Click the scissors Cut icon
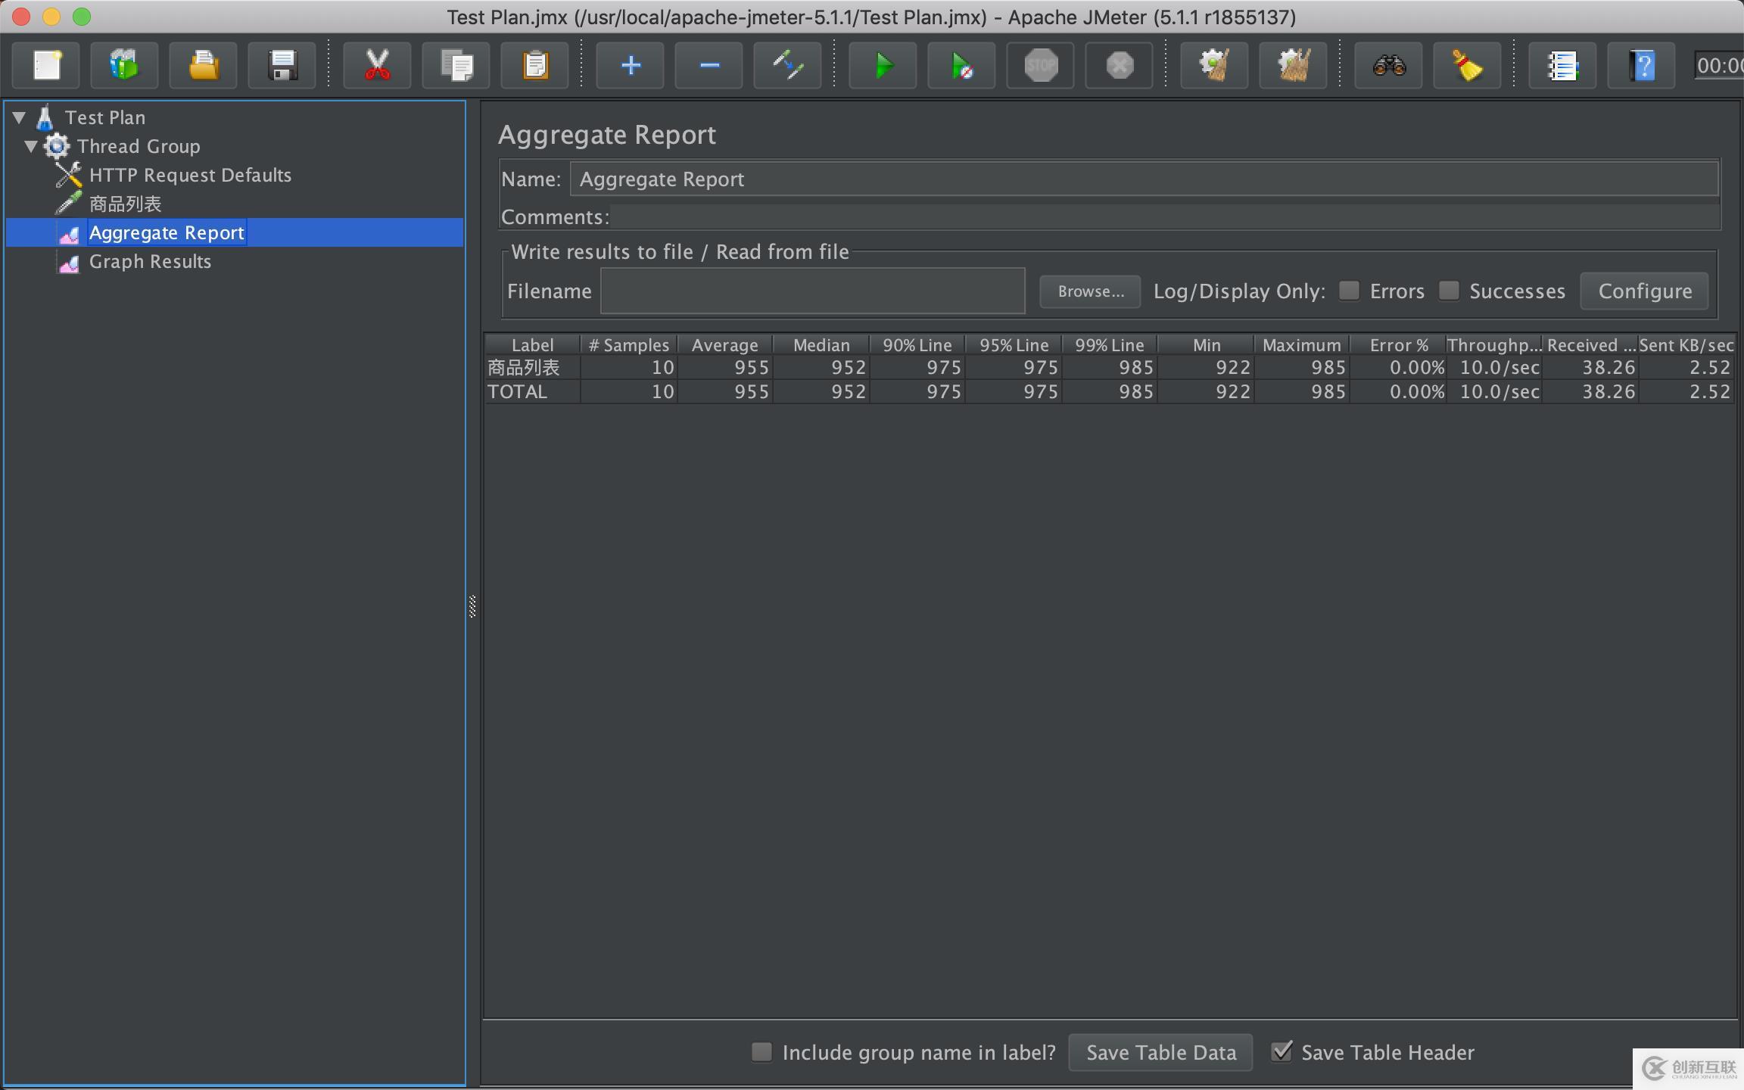Image resolution: width=1744 pixels, height=1090 pixels. pos(377,66)
